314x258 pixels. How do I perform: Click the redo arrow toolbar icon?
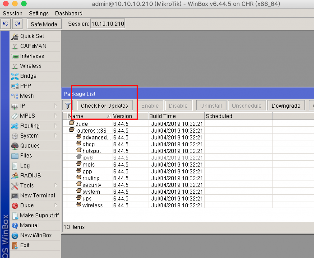[x=17, y=24]
